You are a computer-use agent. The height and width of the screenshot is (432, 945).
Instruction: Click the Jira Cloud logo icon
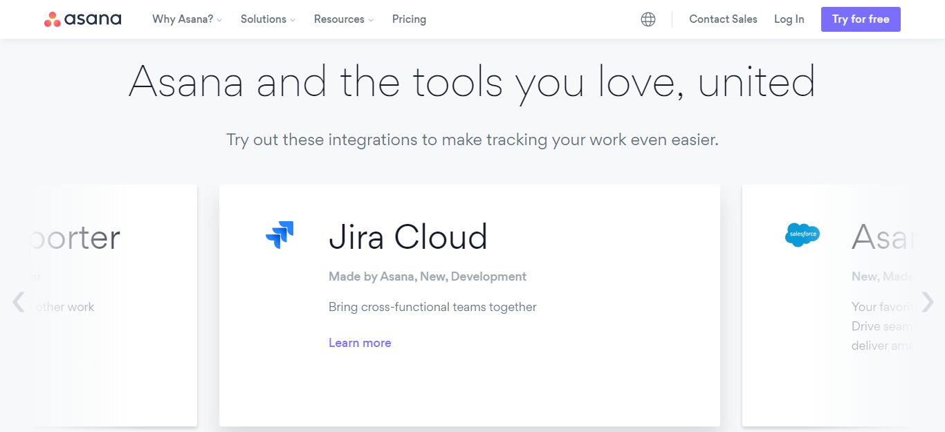click(x=279, y=235)
